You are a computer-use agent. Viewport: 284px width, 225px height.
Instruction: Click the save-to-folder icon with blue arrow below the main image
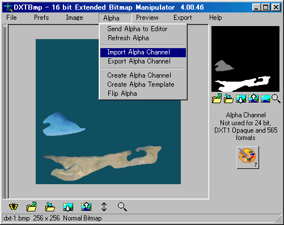(x=50, y=206)
